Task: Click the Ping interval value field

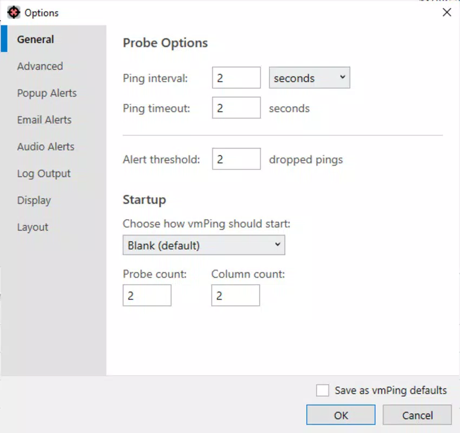Action: click(236, 78)
